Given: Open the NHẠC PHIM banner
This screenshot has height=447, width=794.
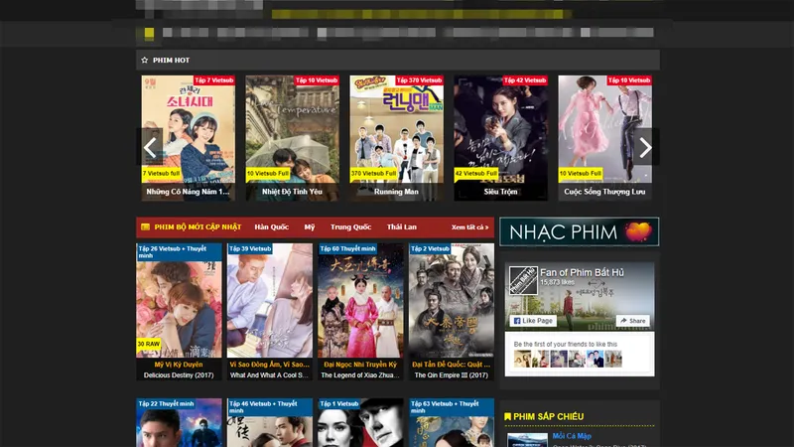Looking at the screenshot, I should pyautogui.click(x=580, y=231).
